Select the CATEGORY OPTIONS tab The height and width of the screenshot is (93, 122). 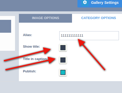(98, 18)
